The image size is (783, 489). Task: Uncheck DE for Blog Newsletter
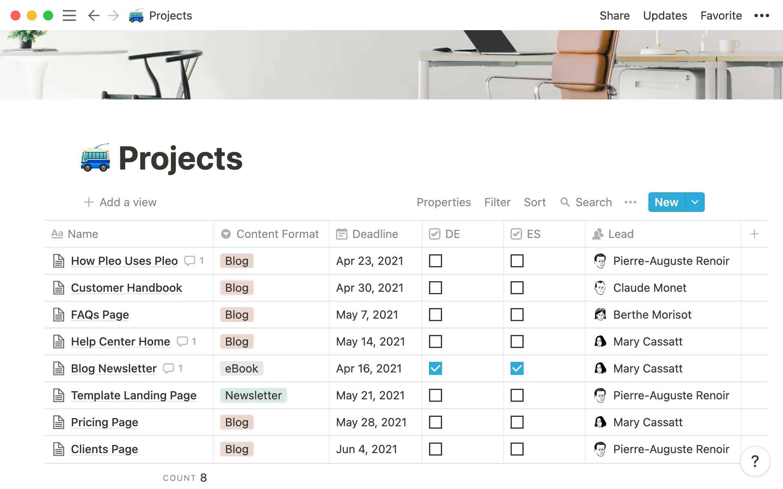[435, 368]
